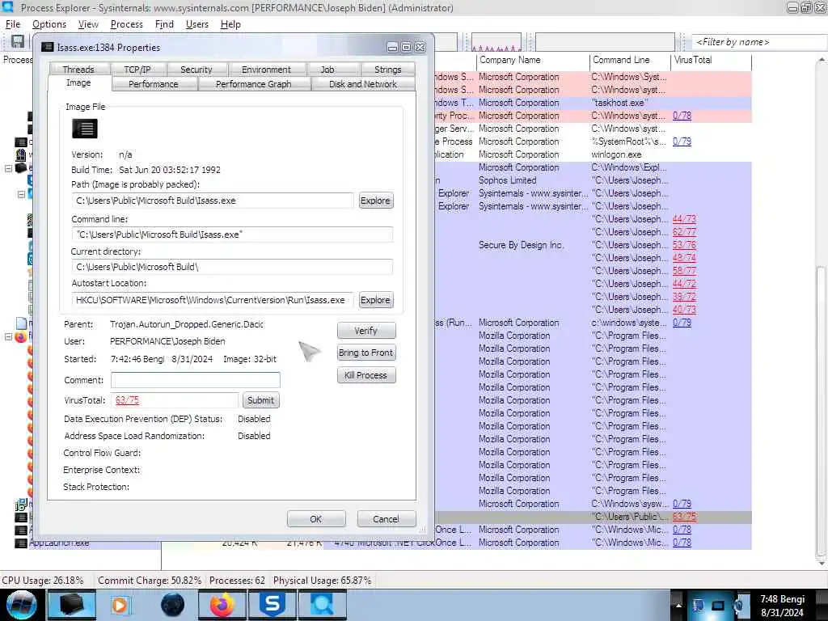This screenshot has height=621, width=828.
Task: Switch to the Performance tab
Action: (x=154, y=84)
